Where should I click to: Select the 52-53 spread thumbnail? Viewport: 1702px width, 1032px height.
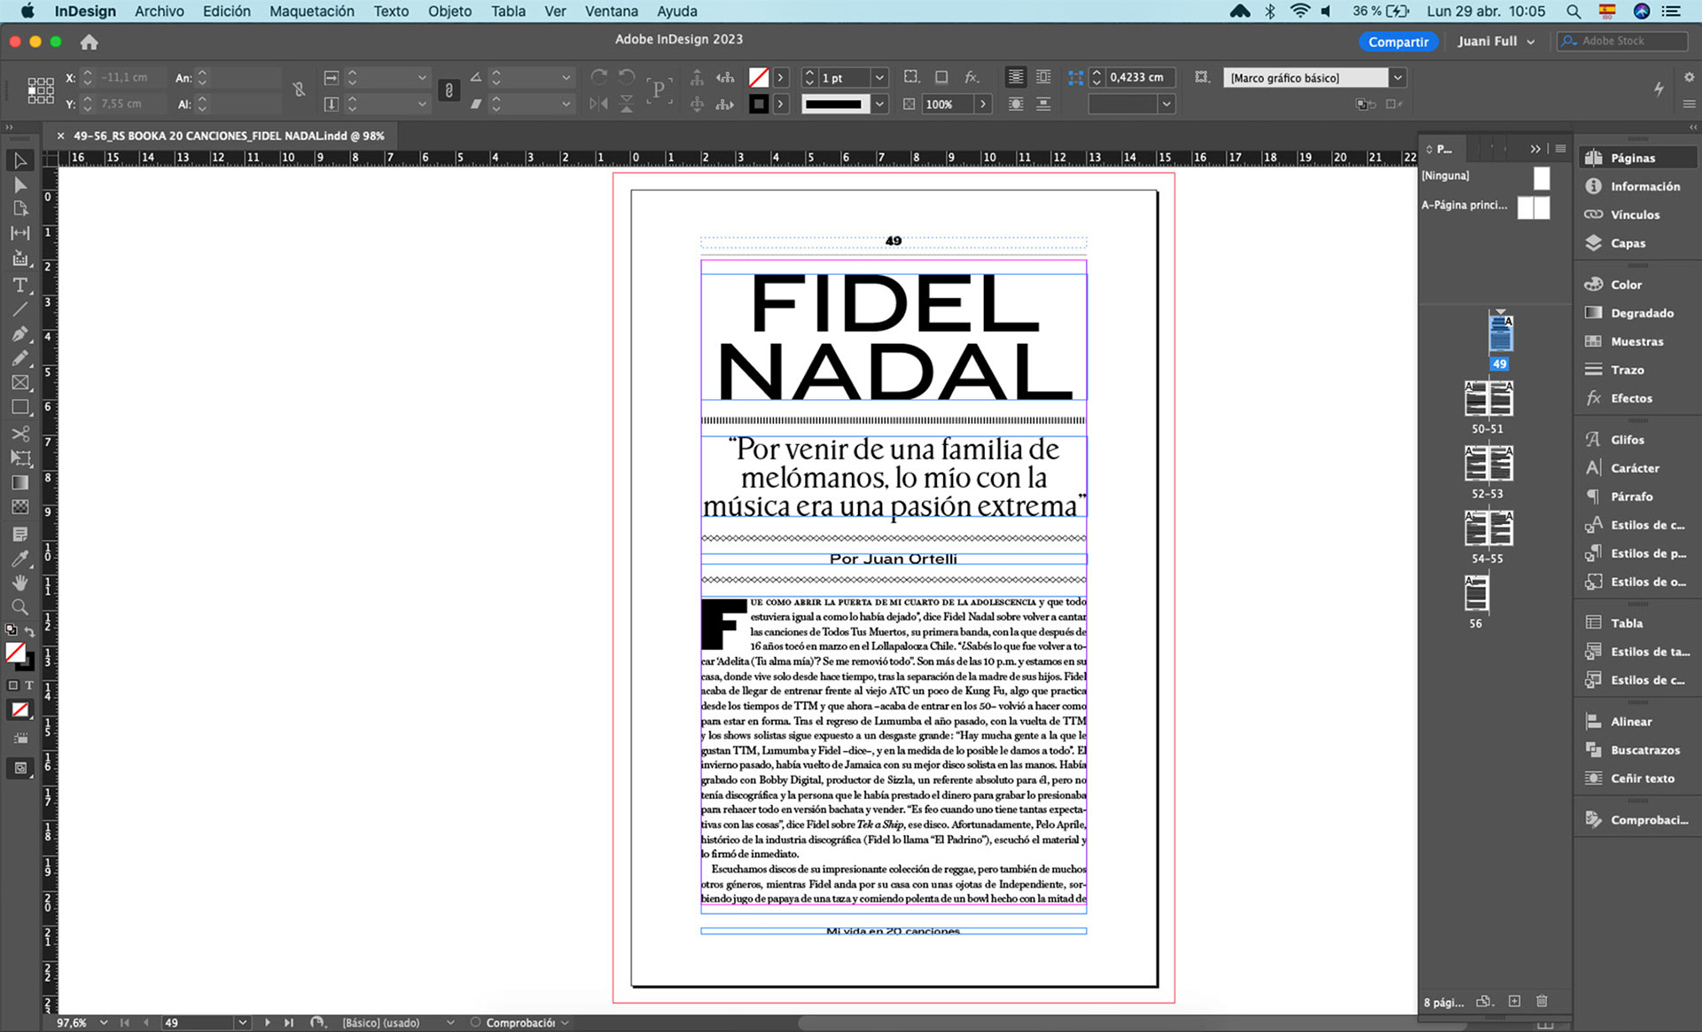coord(1487,464)
